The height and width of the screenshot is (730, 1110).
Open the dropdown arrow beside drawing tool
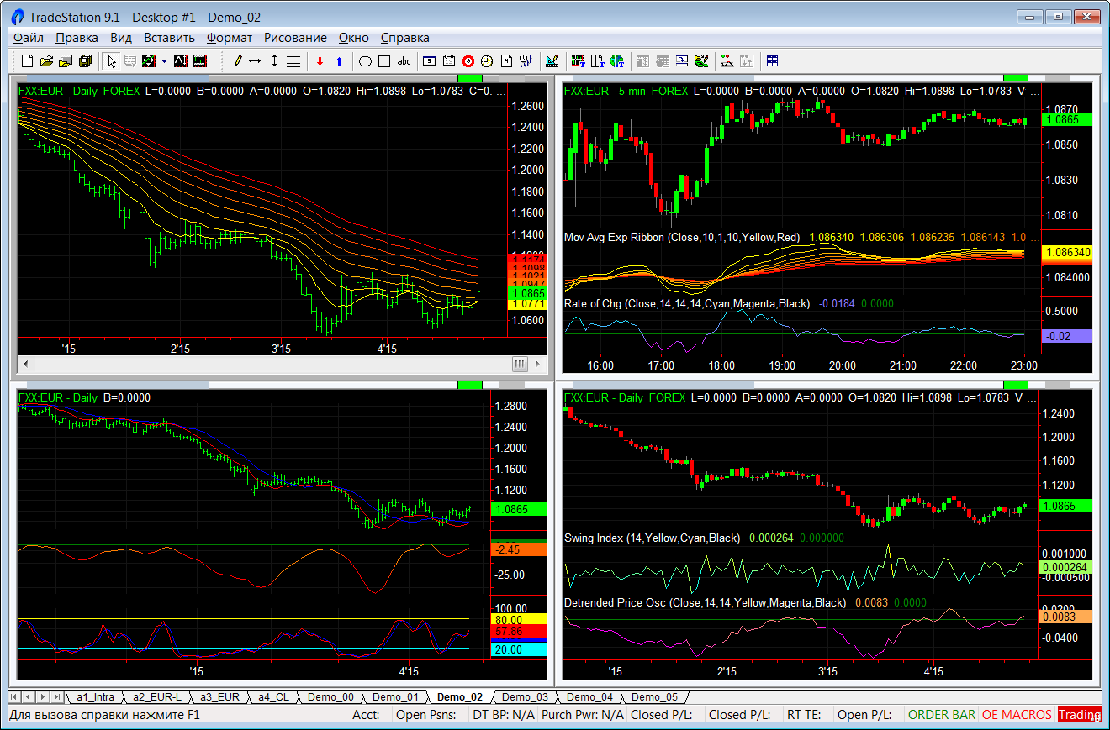[164, 60]
